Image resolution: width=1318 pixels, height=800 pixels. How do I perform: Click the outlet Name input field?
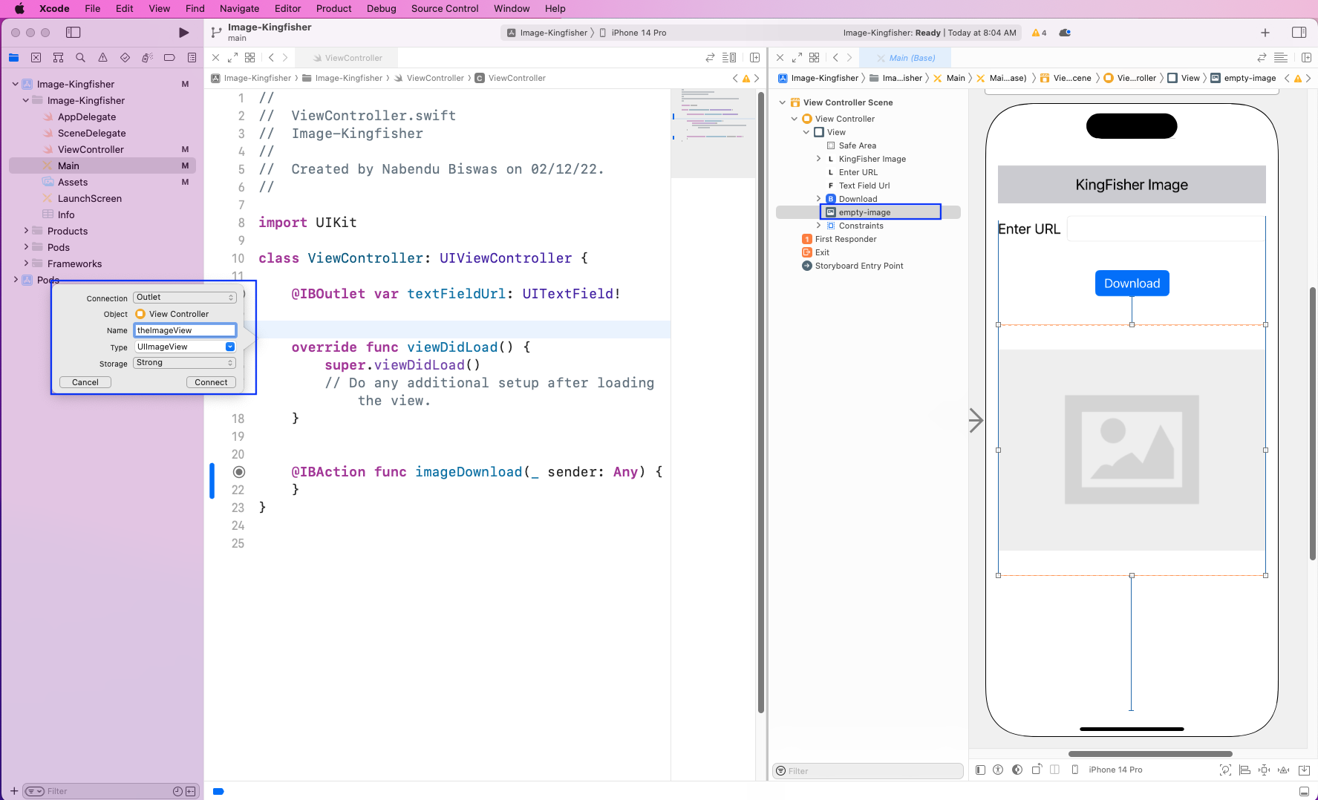(185, 330)
